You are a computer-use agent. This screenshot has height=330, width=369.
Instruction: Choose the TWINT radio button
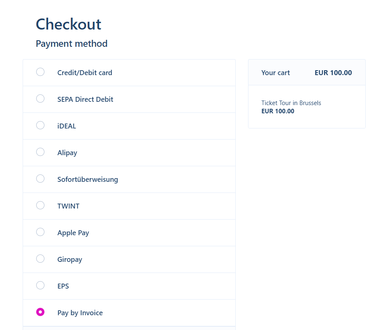click(x=40, y=206)
